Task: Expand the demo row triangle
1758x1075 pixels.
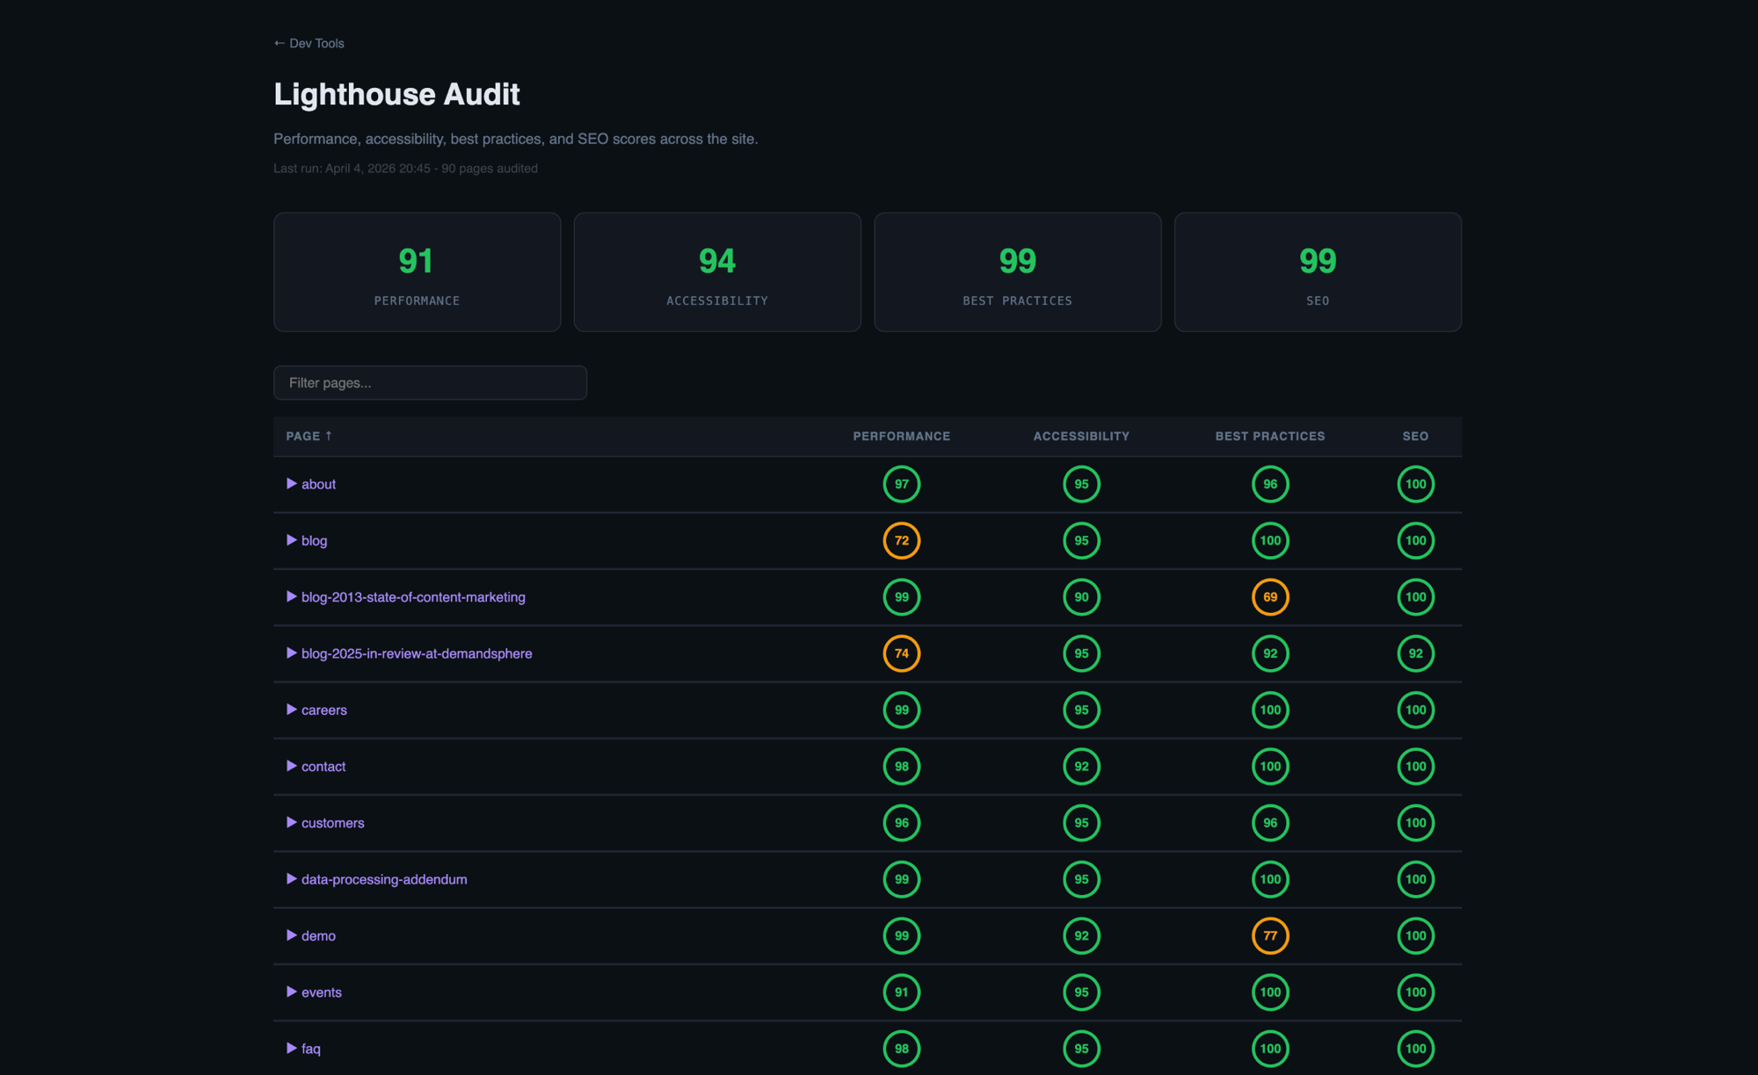Action: coord(291,935)
